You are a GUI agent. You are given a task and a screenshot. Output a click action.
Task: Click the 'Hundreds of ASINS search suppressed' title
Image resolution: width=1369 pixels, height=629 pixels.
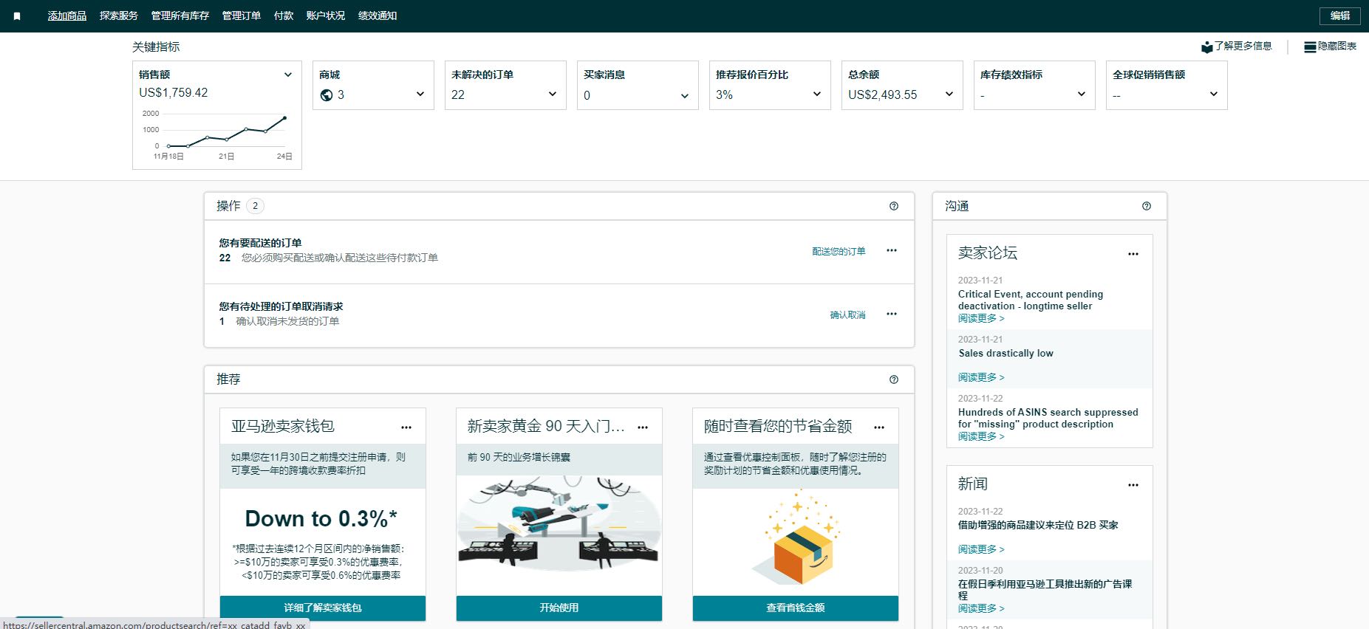[x=1048, y=419]
